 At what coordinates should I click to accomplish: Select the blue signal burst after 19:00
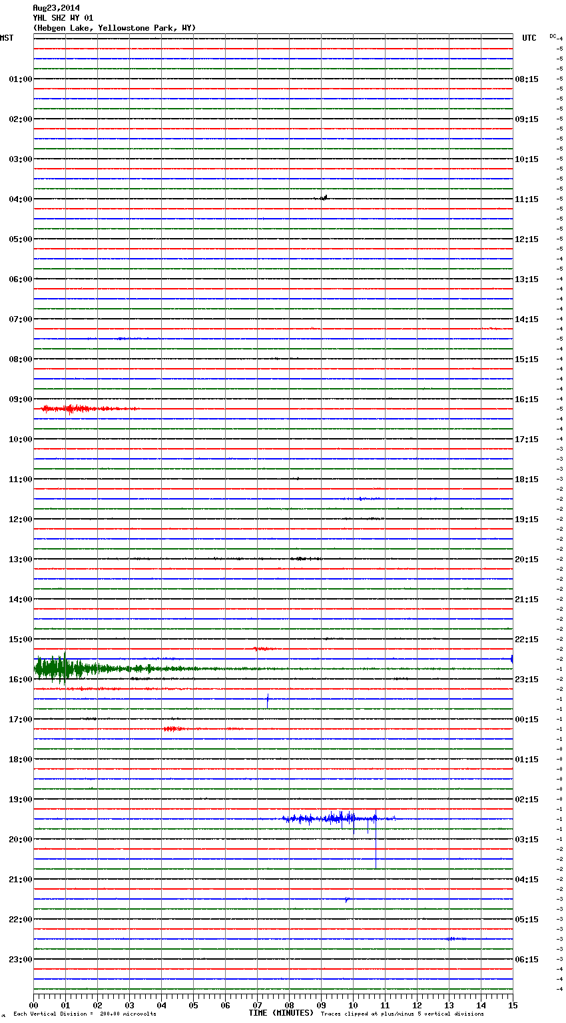340,818
